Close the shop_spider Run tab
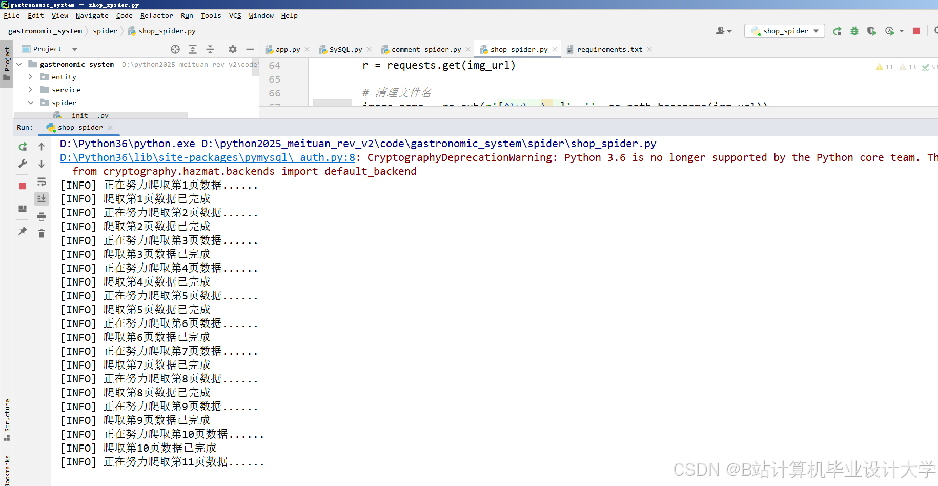The height and width of the screenshot is (486, 938). point(110,127)
